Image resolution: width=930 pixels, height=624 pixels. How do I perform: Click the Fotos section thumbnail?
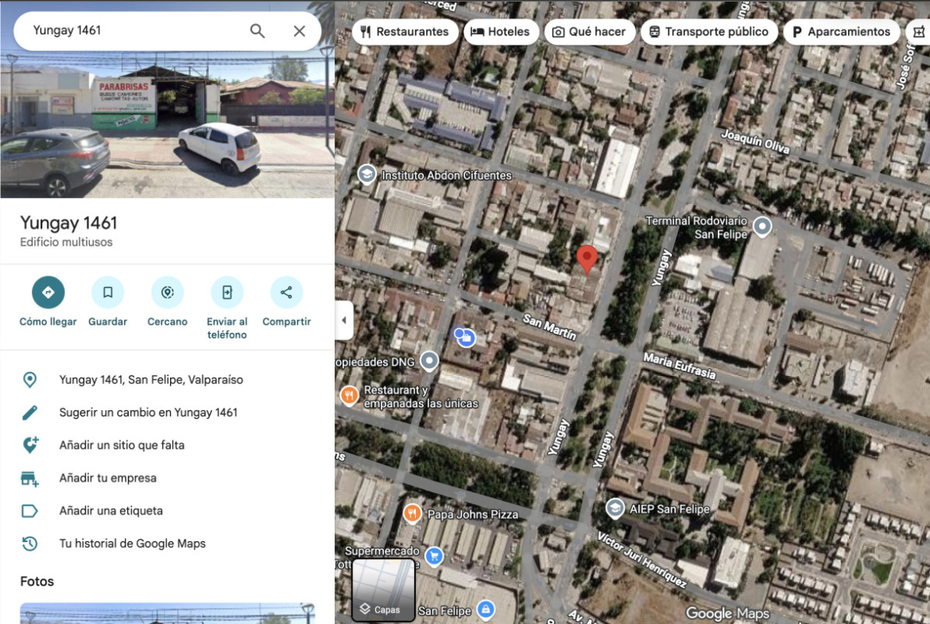(167, 614)
